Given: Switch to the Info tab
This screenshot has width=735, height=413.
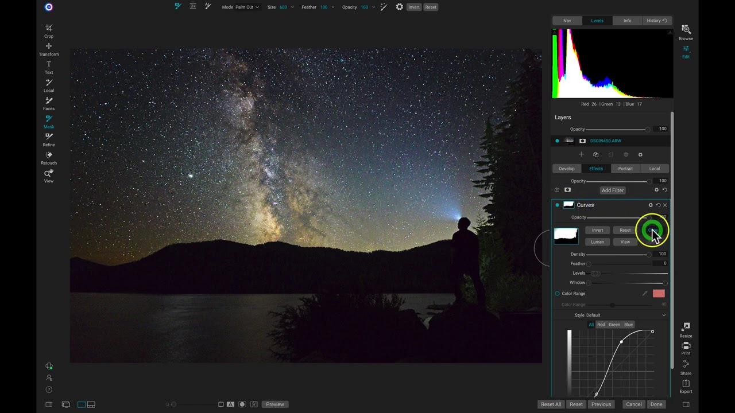Looking at the screenshot, I should click(627, 21).
